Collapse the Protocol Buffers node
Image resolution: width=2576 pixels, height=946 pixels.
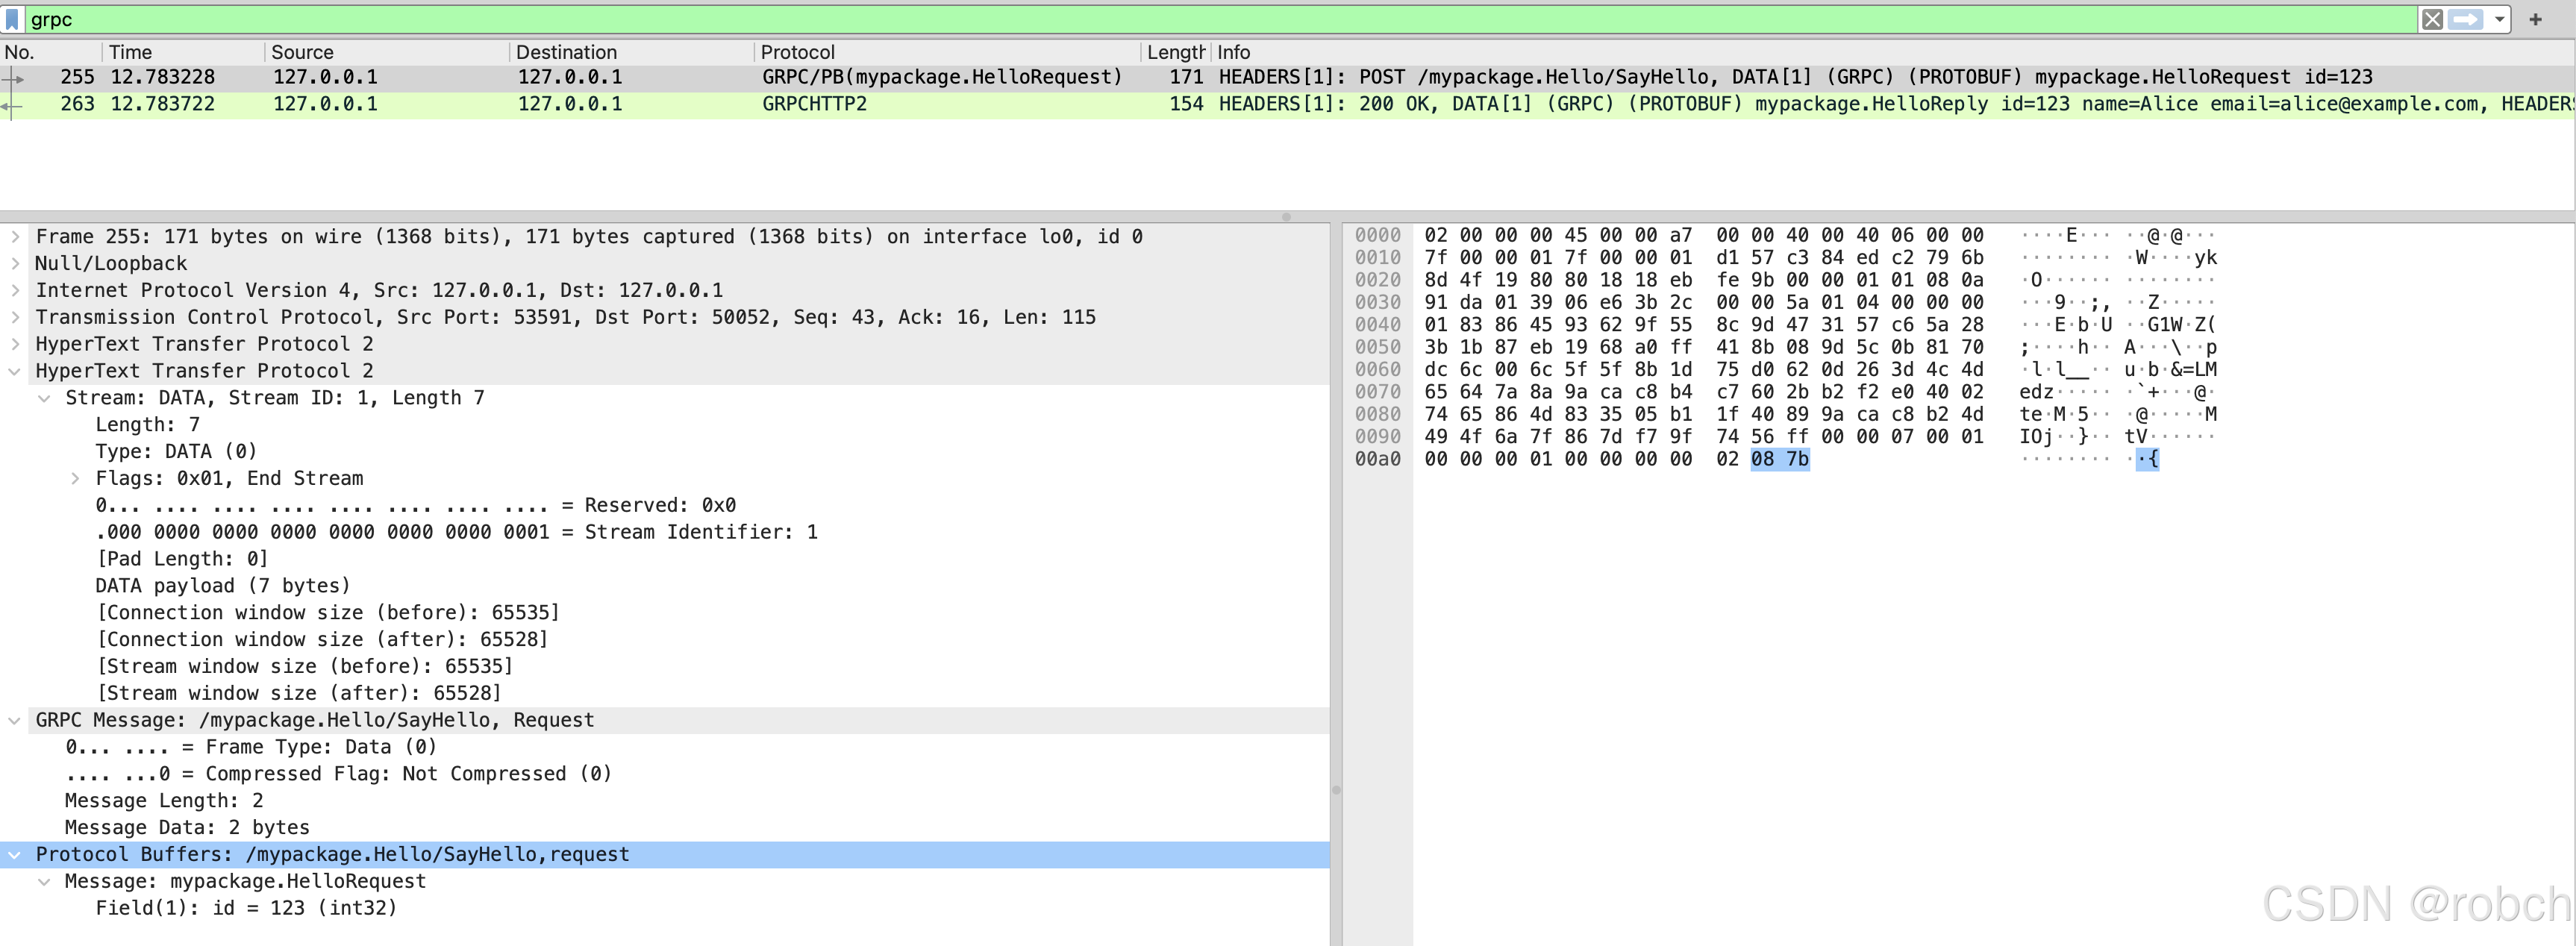point(15,855)
